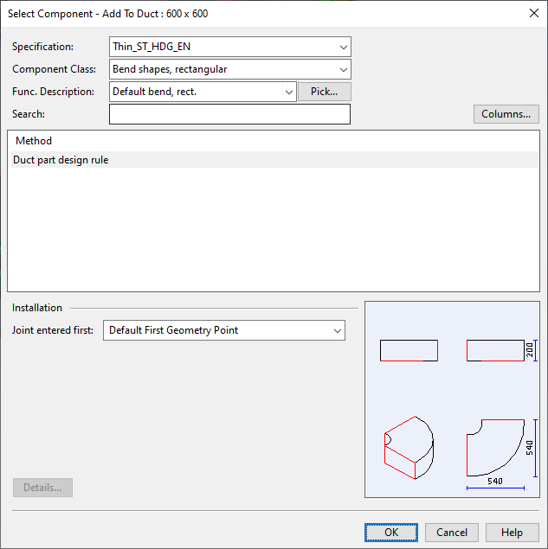Confirm the selection with OK
548x549 pixels.
pos(391,533)
